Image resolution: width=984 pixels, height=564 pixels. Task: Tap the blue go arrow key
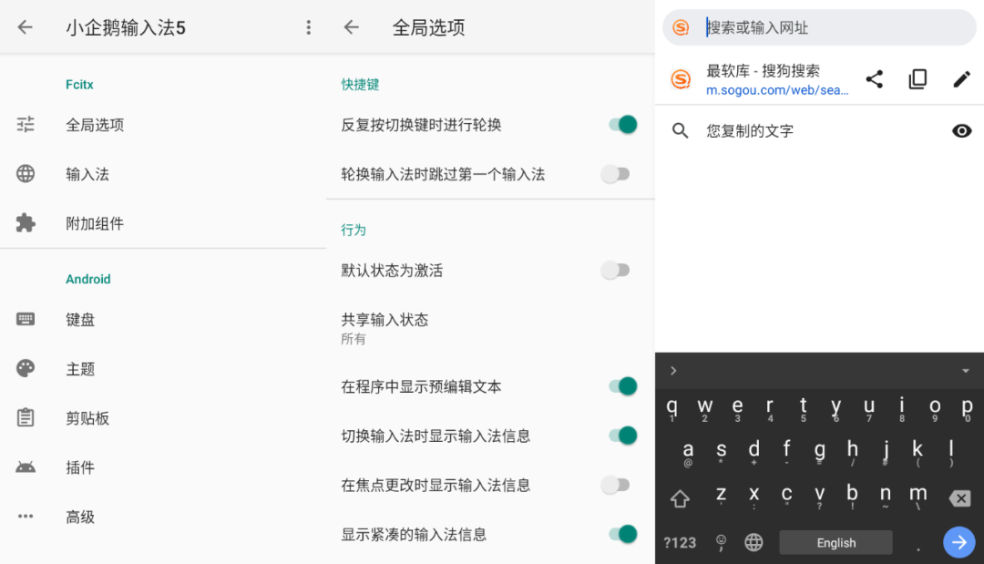click(958, 542)
